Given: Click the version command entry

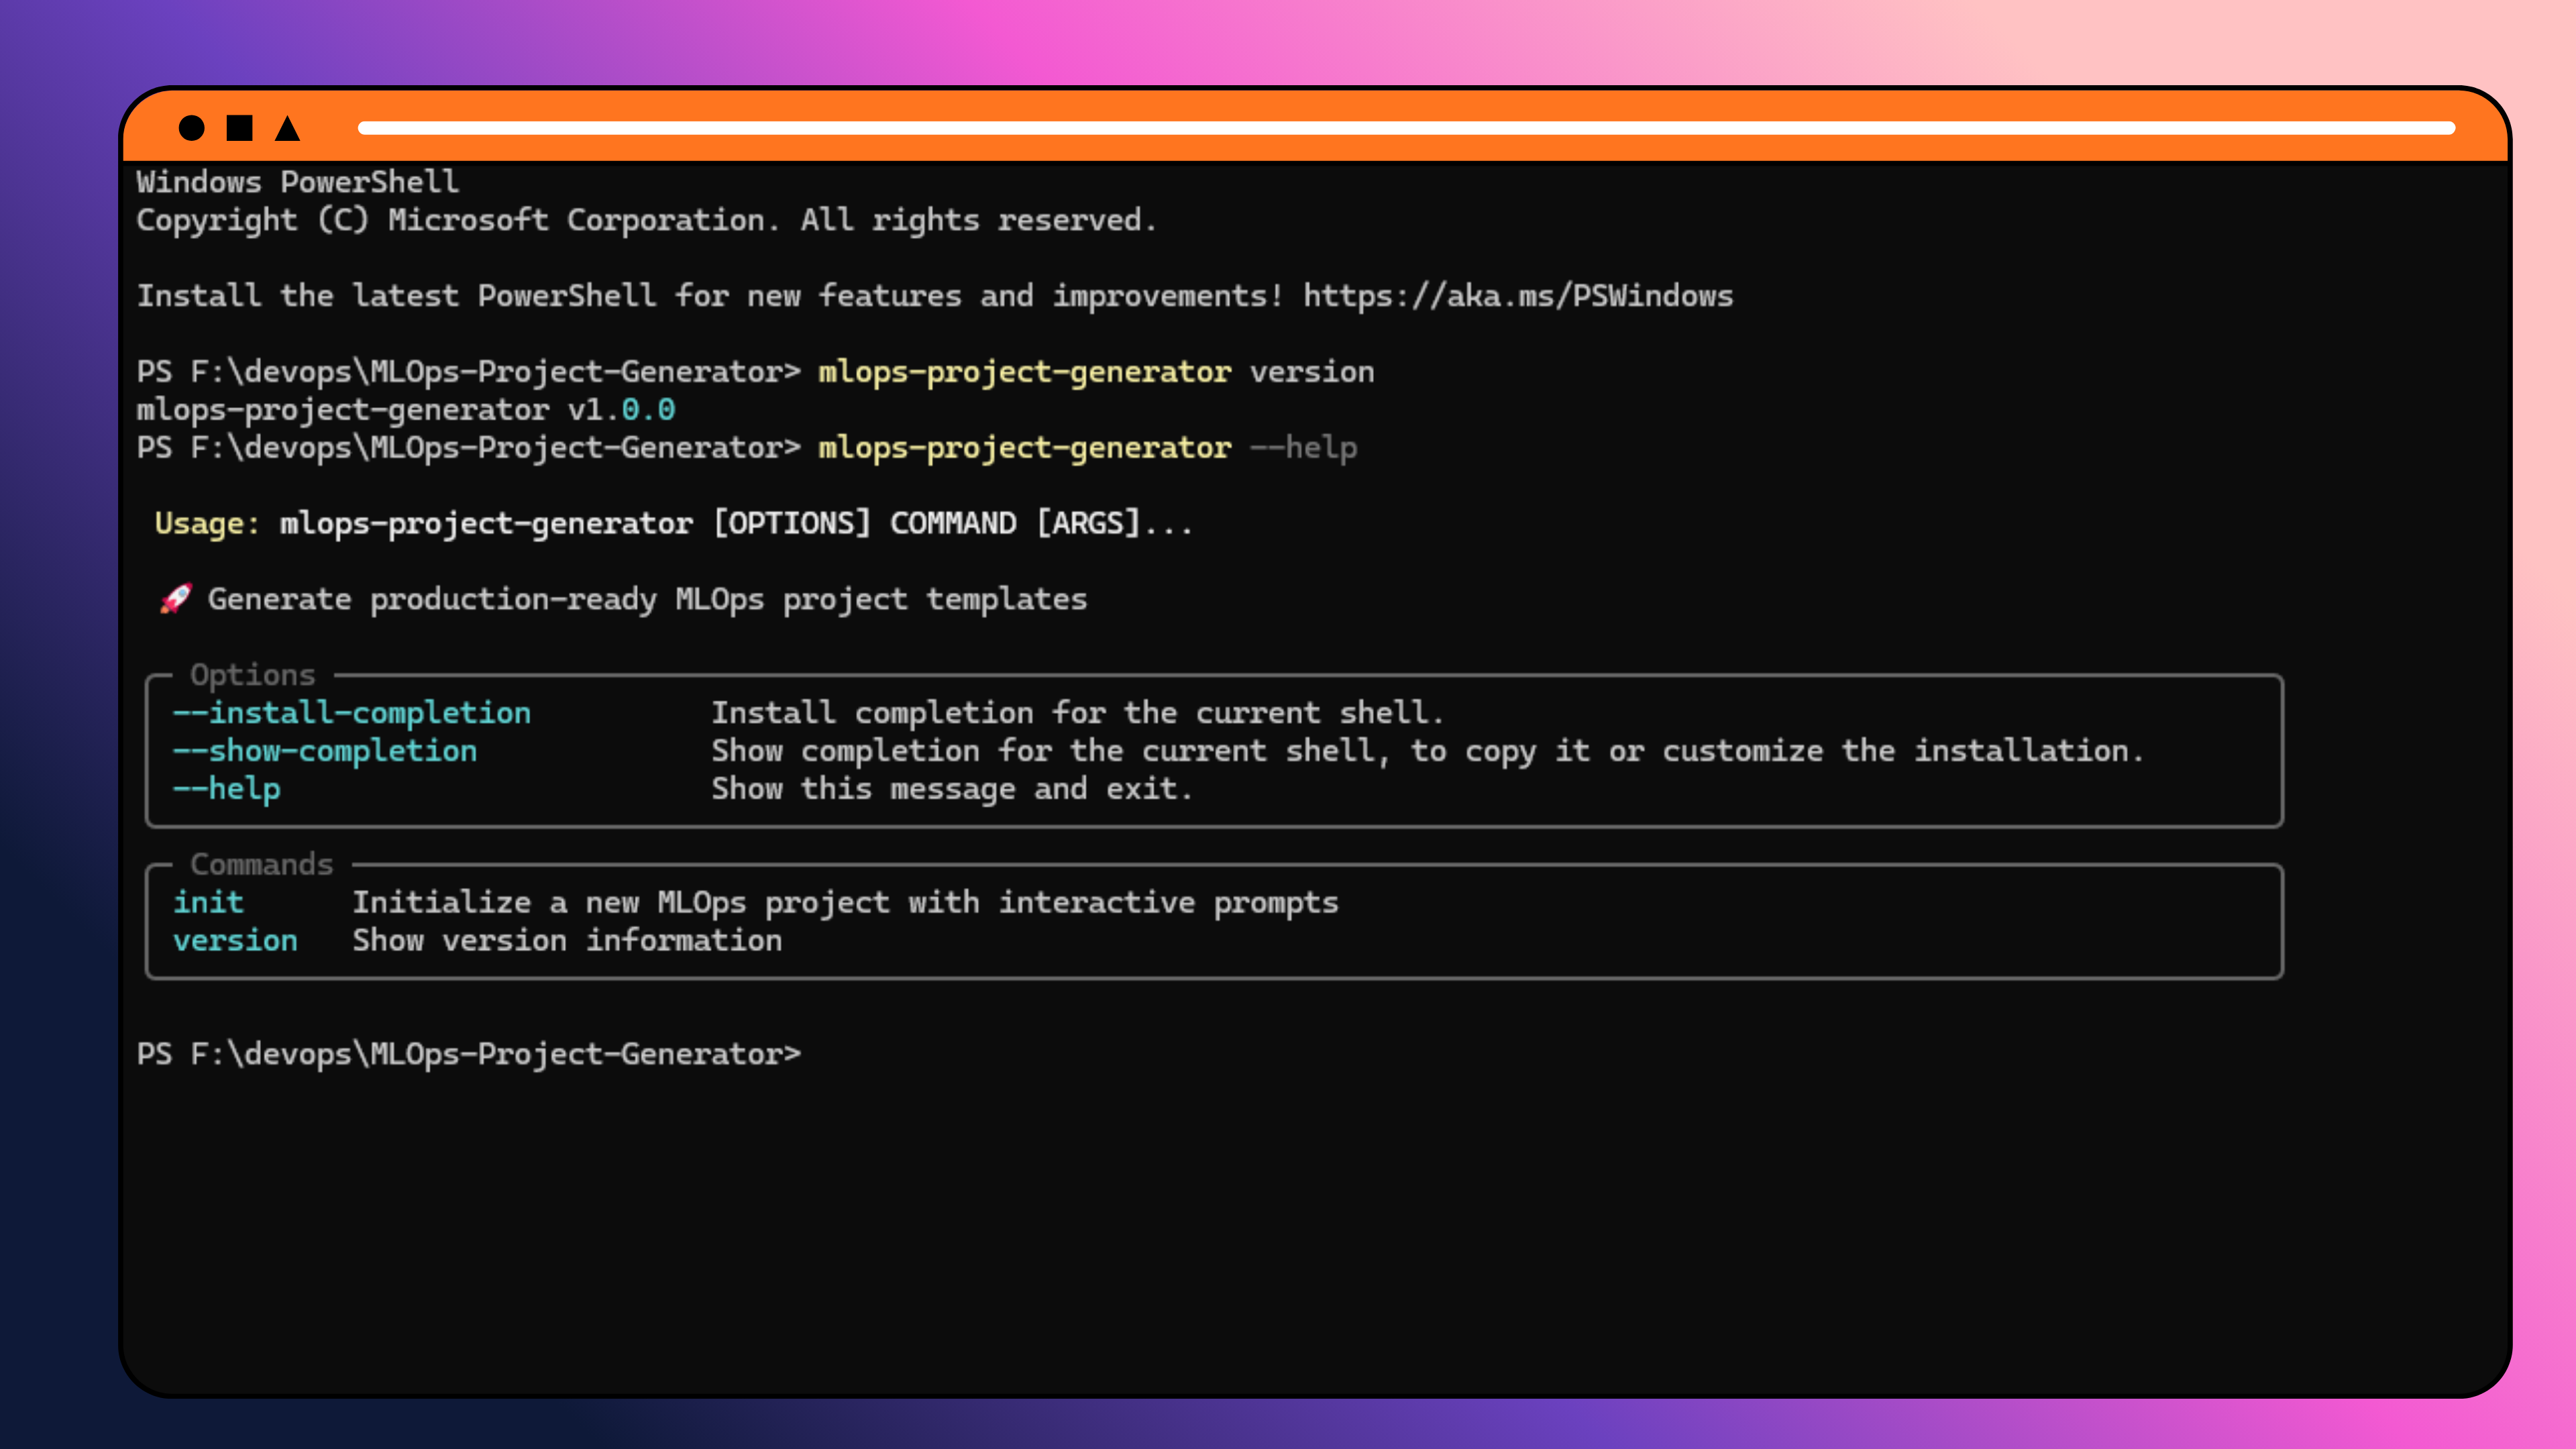Looking at the screenshot, I should (235, 940).
